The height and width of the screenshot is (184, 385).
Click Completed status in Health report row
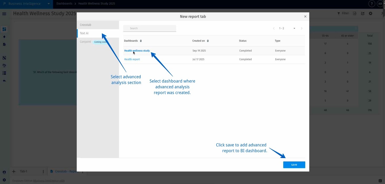[245, 59]
